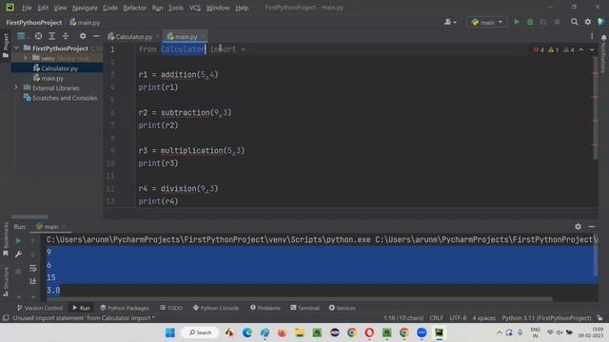This screenshot has width=609, height=342.
Task: Change UTF-8 file encoding in status bar
Action: coord(458,318)
